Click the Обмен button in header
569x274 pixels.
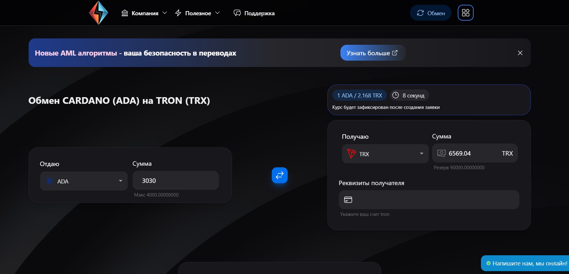(430, 13)
